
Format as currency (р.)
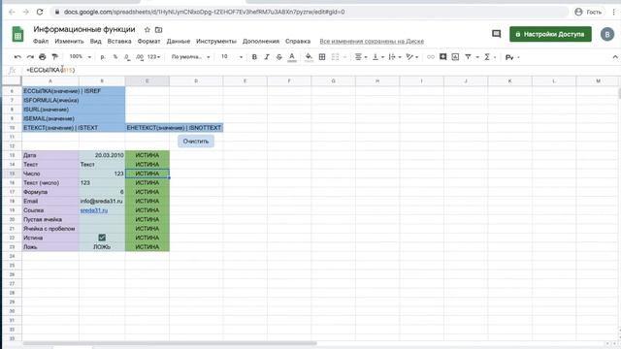(x=103, y=57)
